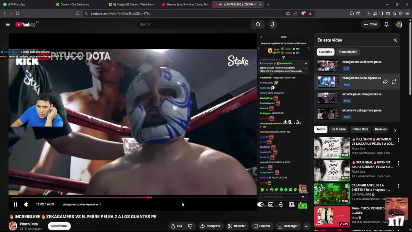This screenshot has height=232, width=412.
Task: Dislike the video
Action: (x=190, y=226)
